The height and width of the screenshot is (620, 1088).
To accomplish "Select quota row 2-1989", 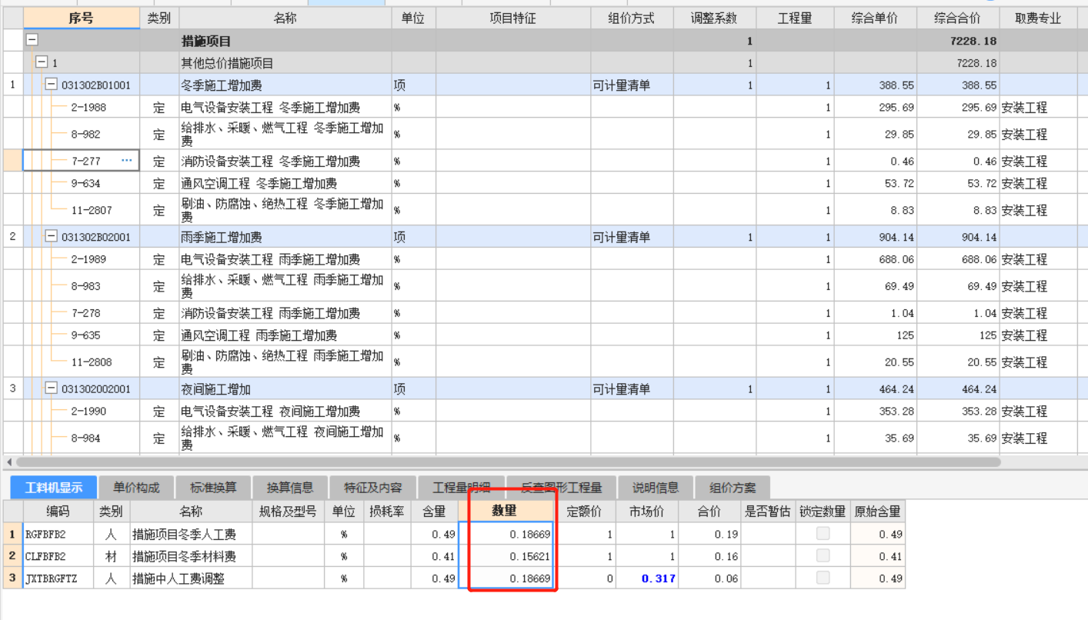I will pos(88,259).
